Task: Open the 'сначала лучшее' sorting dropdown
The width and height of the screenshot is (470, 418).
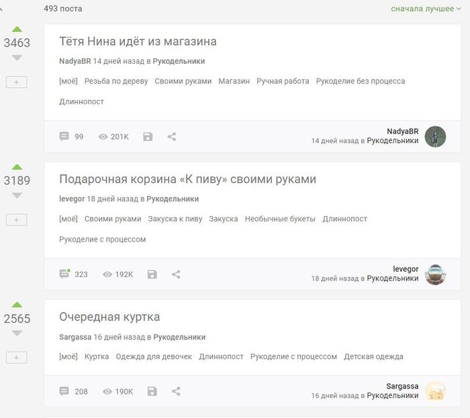Action: pos(426,9)
